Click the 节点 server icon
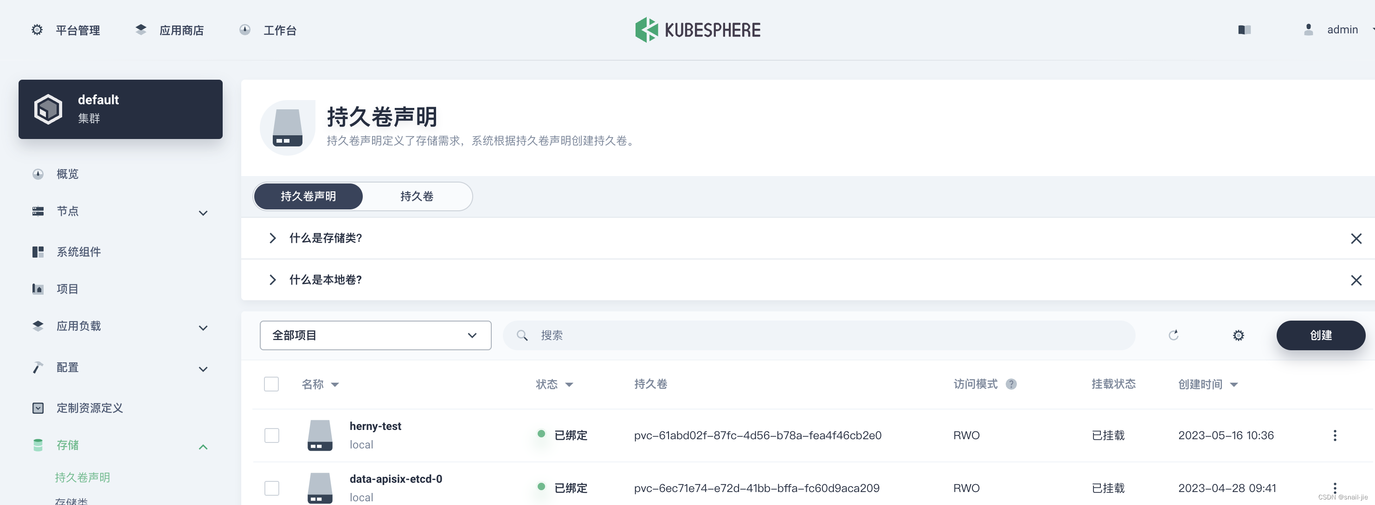Image resolution: width=1375 pixels, height=505 pixels. (38, 212)
